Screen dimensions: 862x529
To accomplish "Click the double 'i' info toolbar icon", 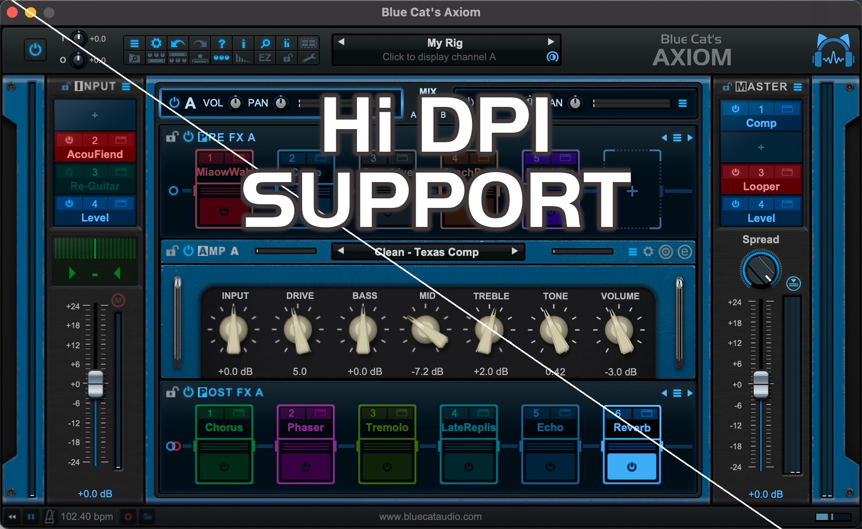I will pos(287,43).
